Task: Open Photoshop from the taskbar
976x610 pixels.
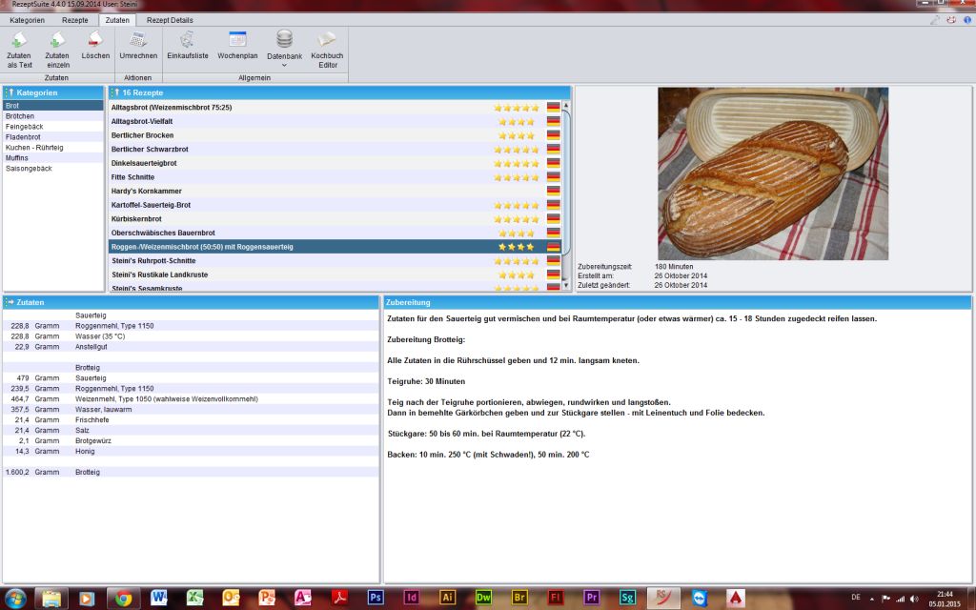Action: pos(375,598)
